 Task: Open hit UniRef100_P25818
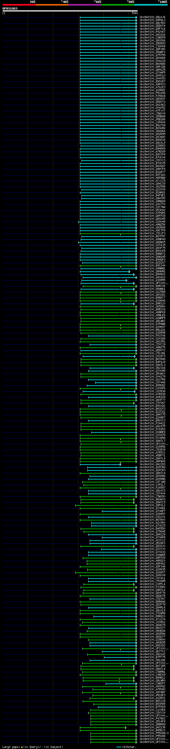tap(152, 96)
